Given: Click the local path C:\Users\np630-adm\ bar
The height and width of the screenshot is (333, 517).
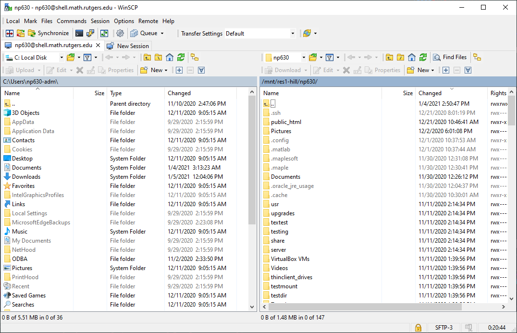Looking at the screenshot, I should (129, 81).
